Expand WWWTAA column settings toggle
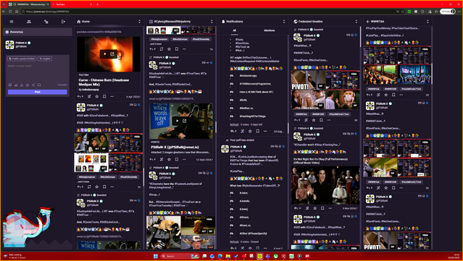463x261 pixels. click(427, 22)
